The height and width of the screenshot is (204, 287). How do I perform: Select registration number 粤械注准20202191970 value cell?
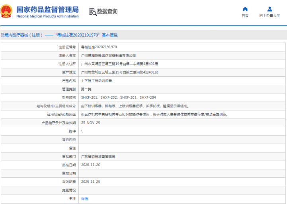pyautogui.click(x=99, y=47)
